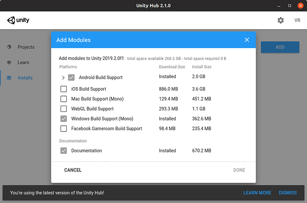The height and width of the screenshot is (203, 307).
Task: Switch to the Learn tab
Action: pyautogui.click(x=23, y=63)
